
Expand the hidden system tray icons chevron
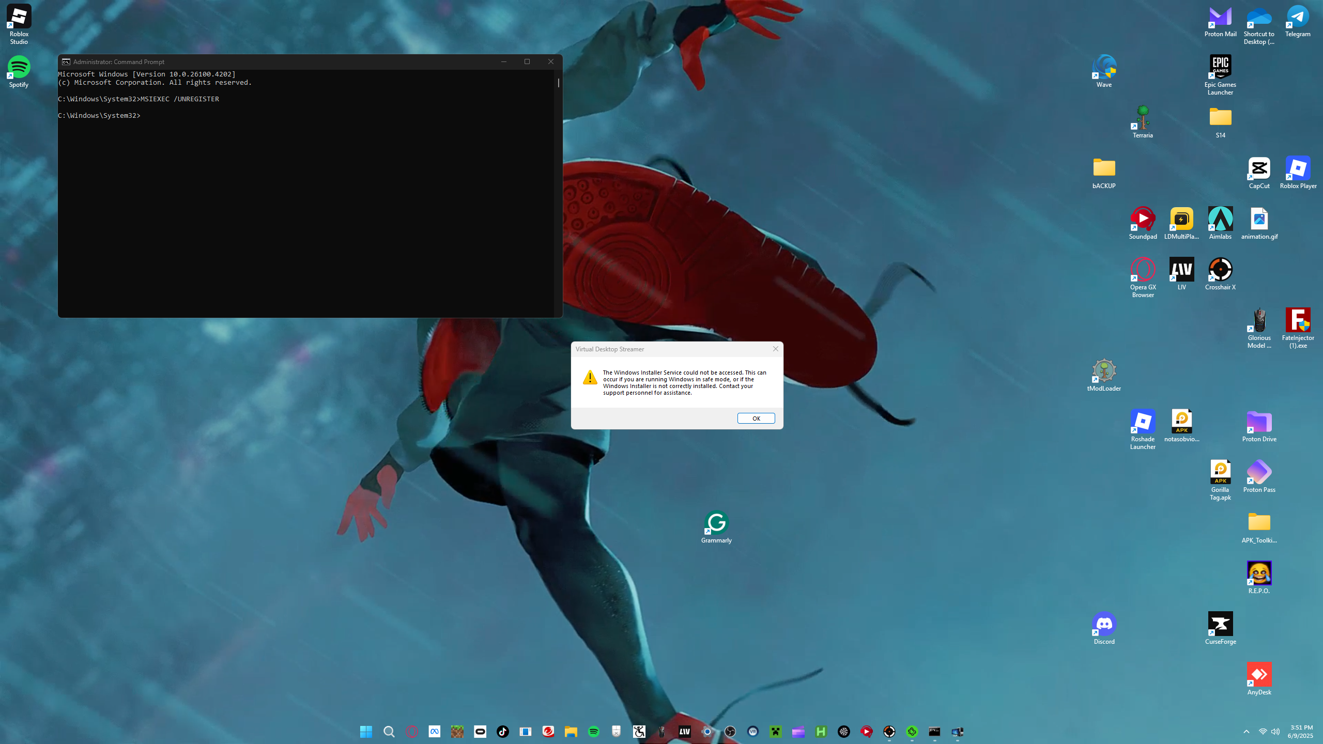pyautogui.click(x=1246, y=732)
